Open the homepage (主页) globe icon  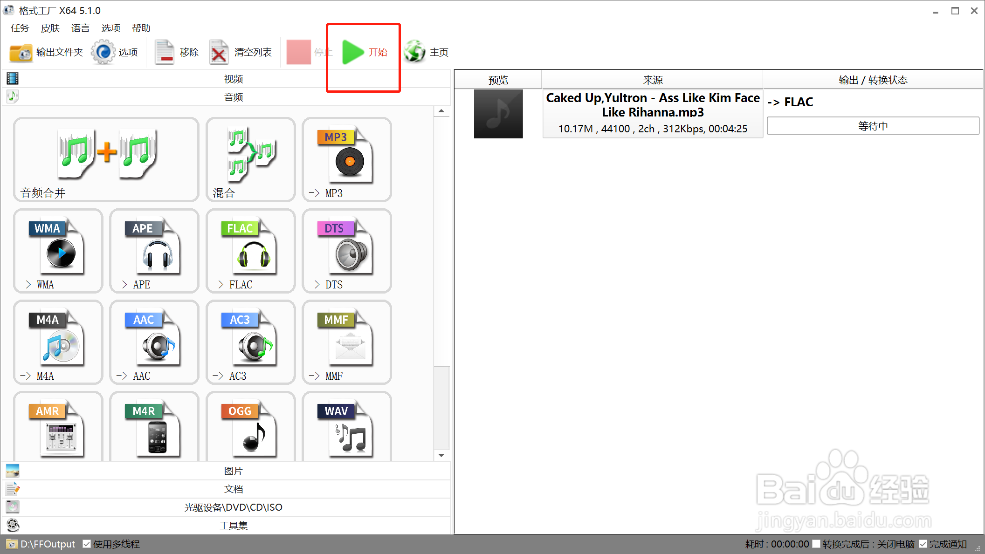coord(414,52)
